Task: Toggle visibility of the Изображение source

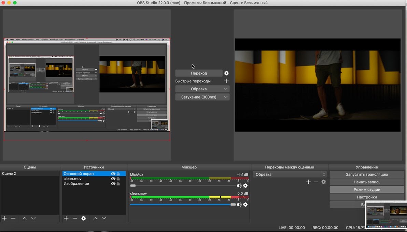Action: (113, 184)
